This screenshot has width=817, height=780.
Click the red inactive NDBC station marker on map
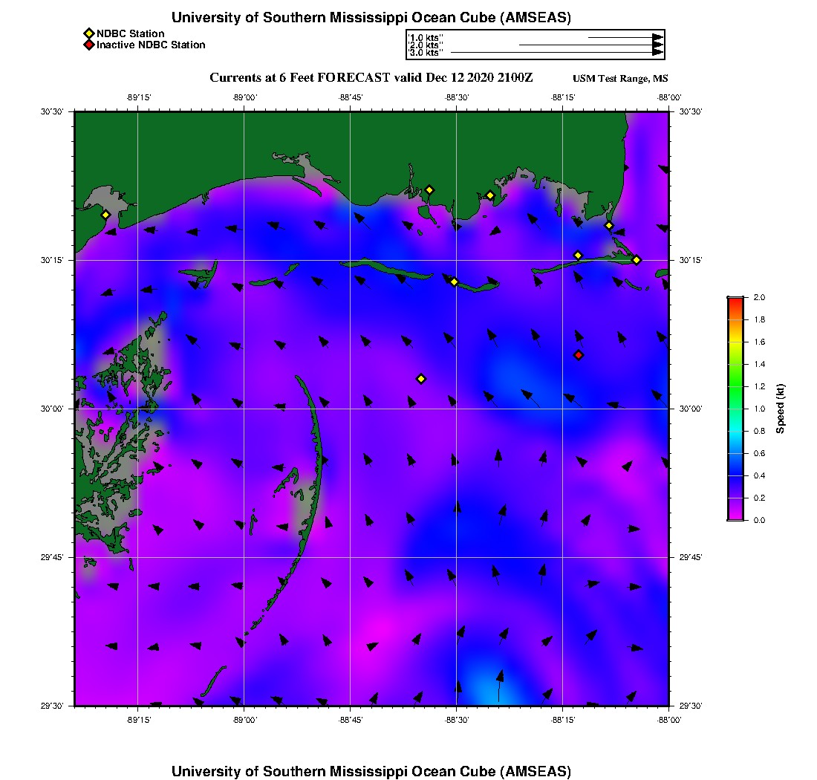[x=579, y=355]
